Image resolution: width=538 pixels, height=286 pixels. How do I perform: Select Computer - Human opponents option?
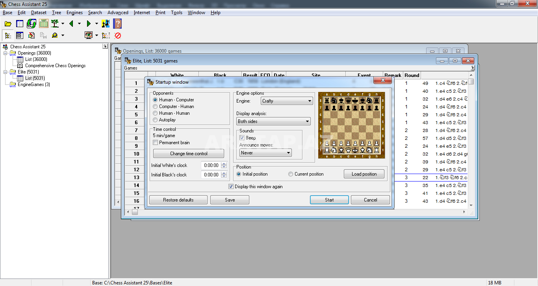174,106
